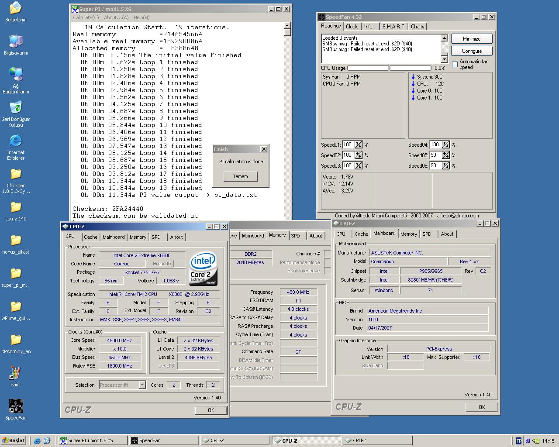559x447 pixels.
Task: Open the Processor #1 selection dropdown
Action: 142,385
